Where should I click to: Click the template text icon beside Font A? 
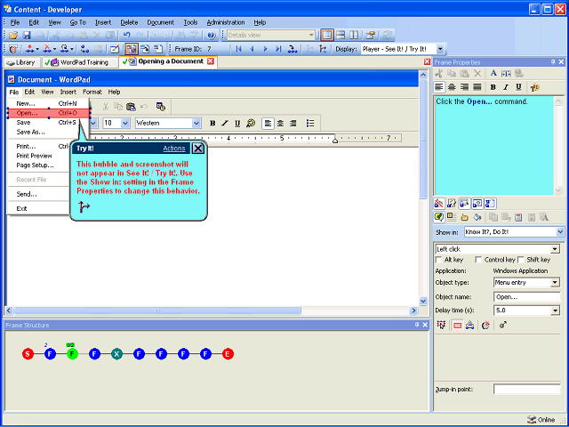point(506,73)
